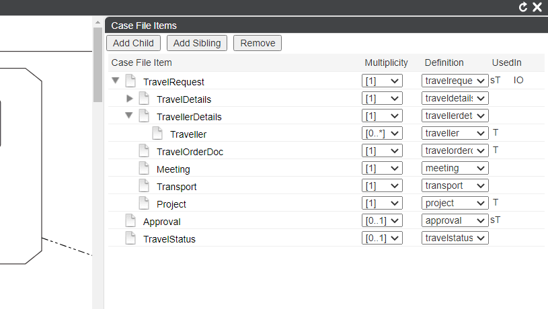548x309 pixels.
Task: Open Approval definition dropdown
Action: (x=455, y=220)
